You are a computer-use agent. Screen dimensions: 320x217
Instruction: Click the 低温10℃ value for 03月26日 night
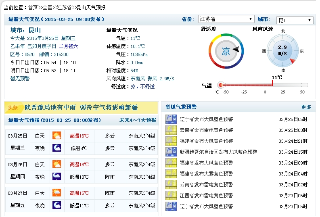coord(79,177)
